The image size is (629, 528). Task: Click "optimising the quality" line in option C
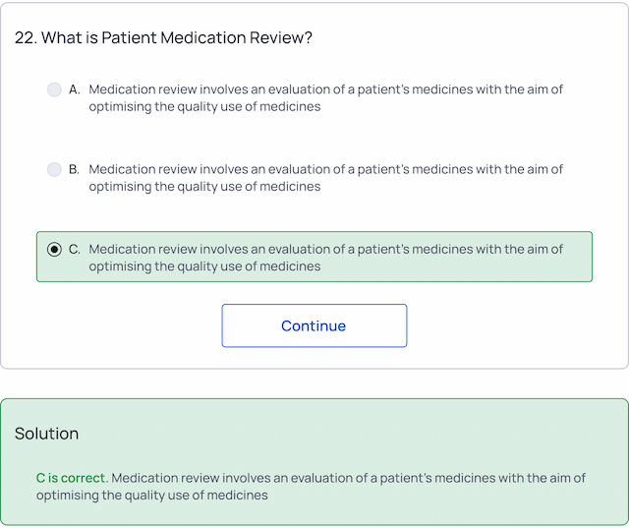coord(204,266)
